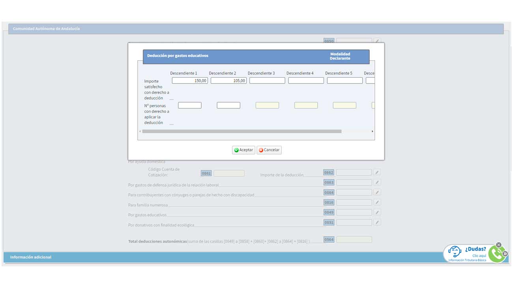This screenshot has width=513, height=288.
Task: Click the 'Descendiente 5' column label
Action: 339,73
